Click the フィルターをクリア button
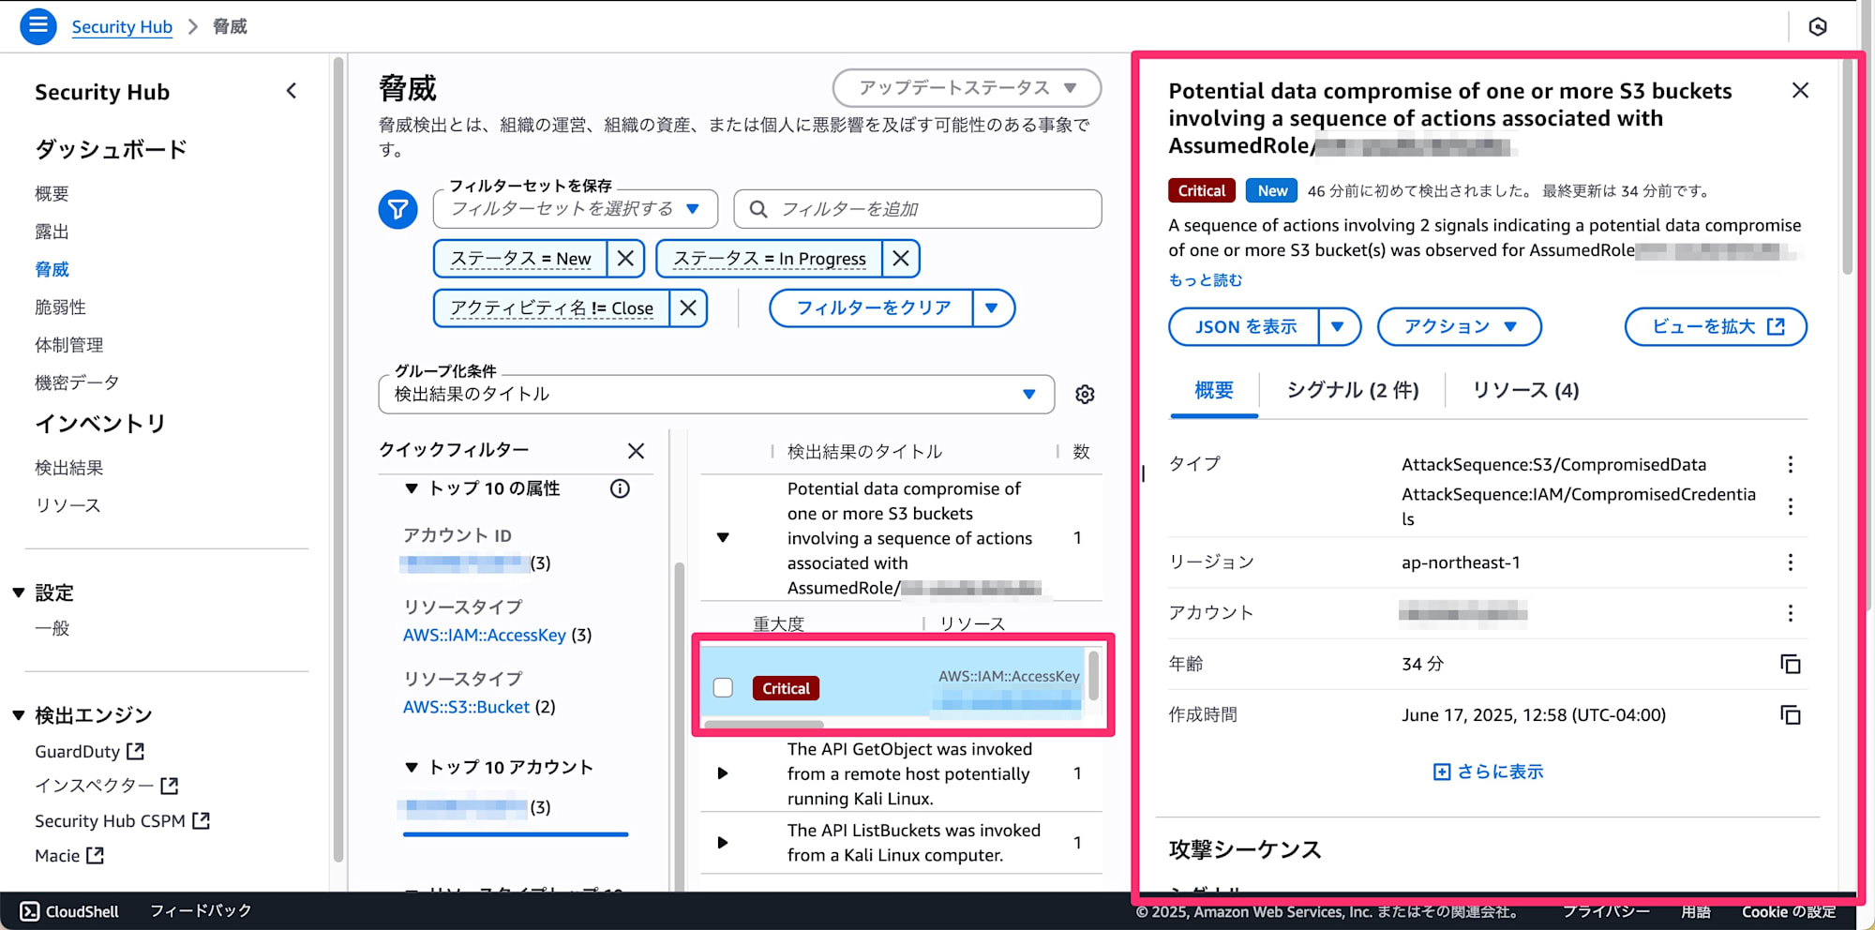 (872, 307)
